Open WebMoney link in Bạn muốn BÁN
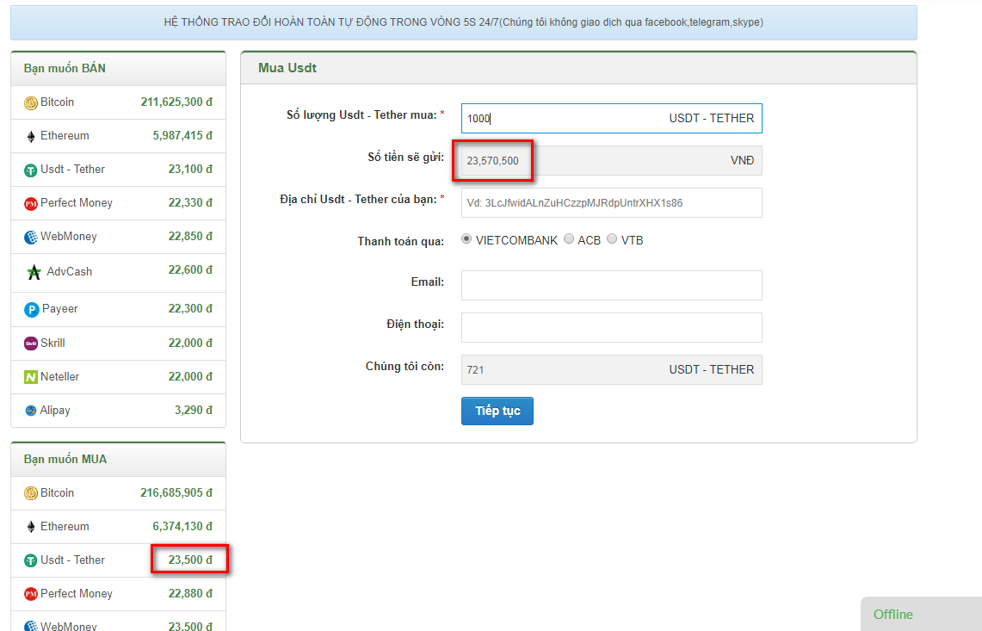 (x=68, y=237)
